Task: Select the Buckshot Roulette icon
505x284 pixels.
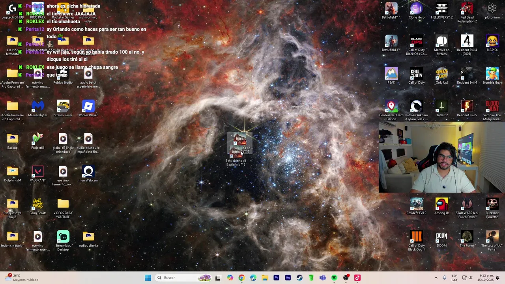Action: point(492,208)
